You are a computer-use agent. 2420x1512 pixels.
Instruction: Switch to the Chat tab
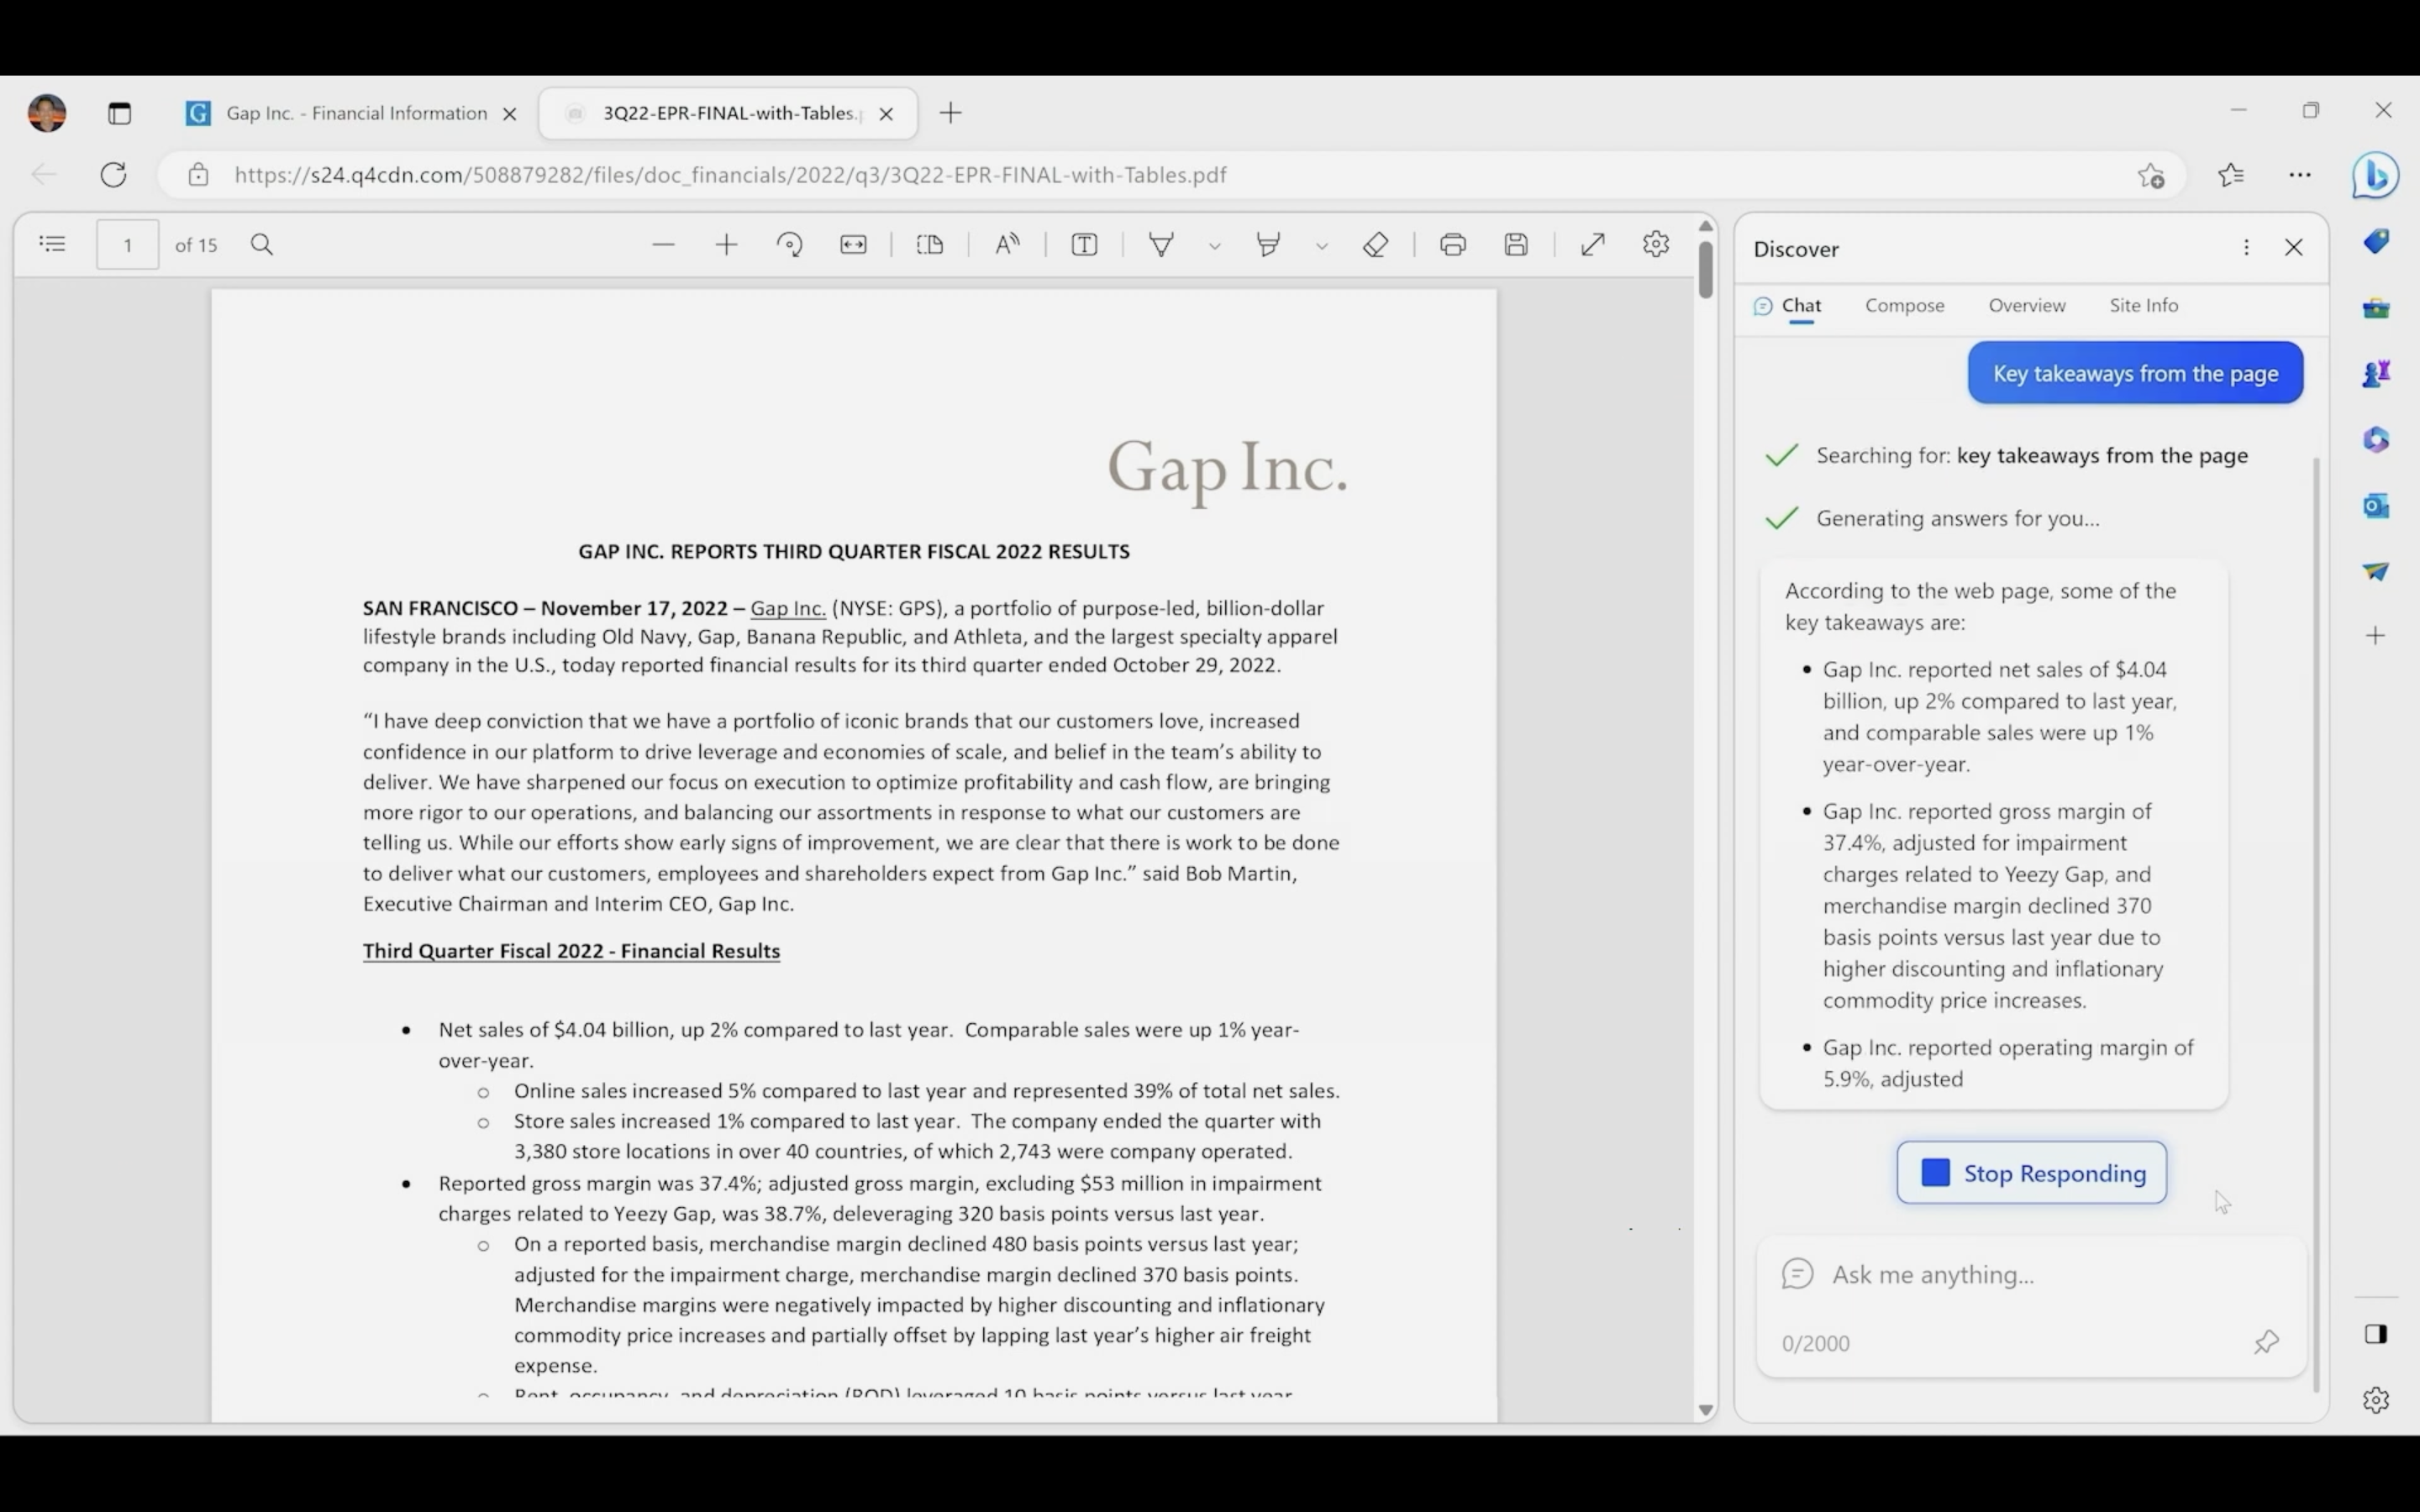1788,306
